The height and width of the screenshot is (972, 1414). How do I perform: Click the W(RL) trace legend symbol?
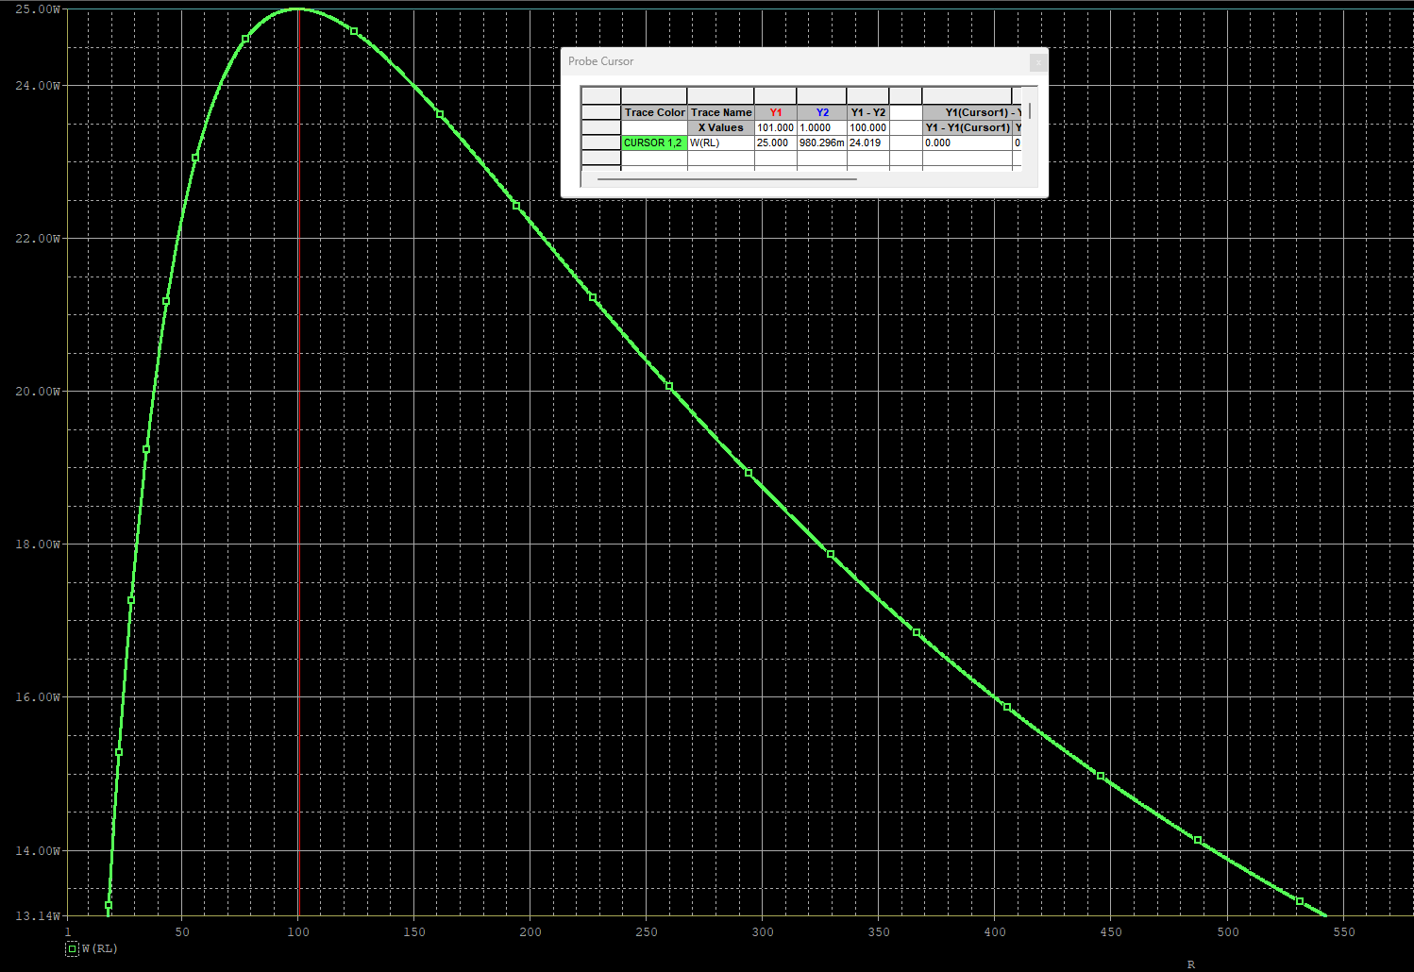[72, 948]
